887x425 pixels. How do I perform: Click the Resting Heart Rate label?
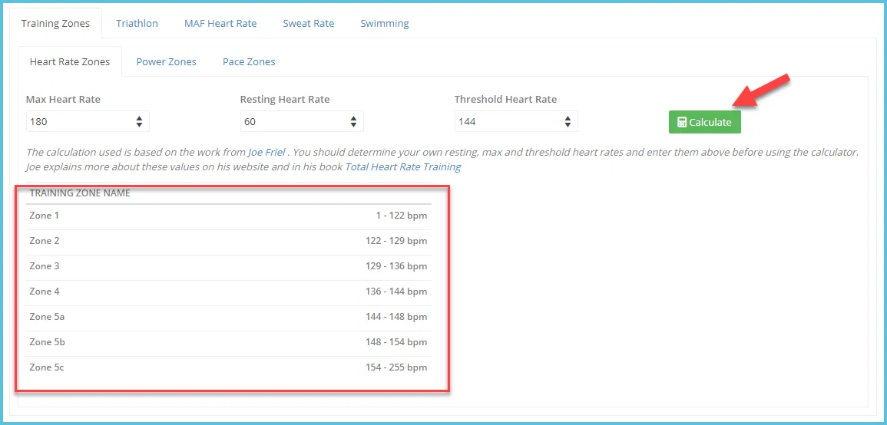point(285,100)
